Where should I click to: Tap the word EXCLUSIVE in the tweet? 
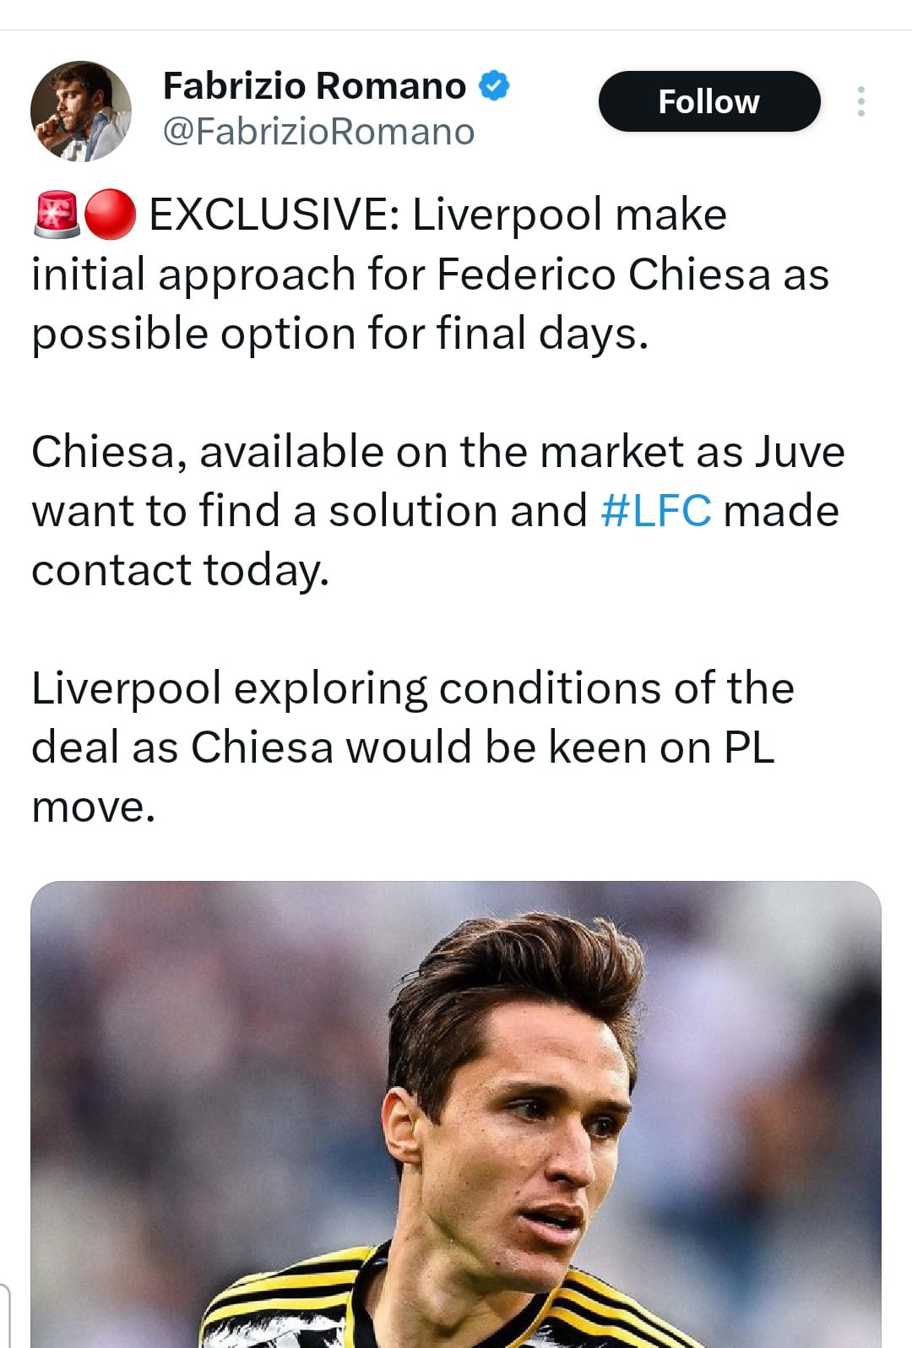point(274,215)
